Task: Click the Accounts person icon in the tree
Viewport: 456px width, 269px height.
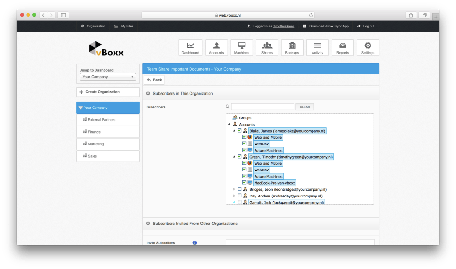Action: [235, 124]
